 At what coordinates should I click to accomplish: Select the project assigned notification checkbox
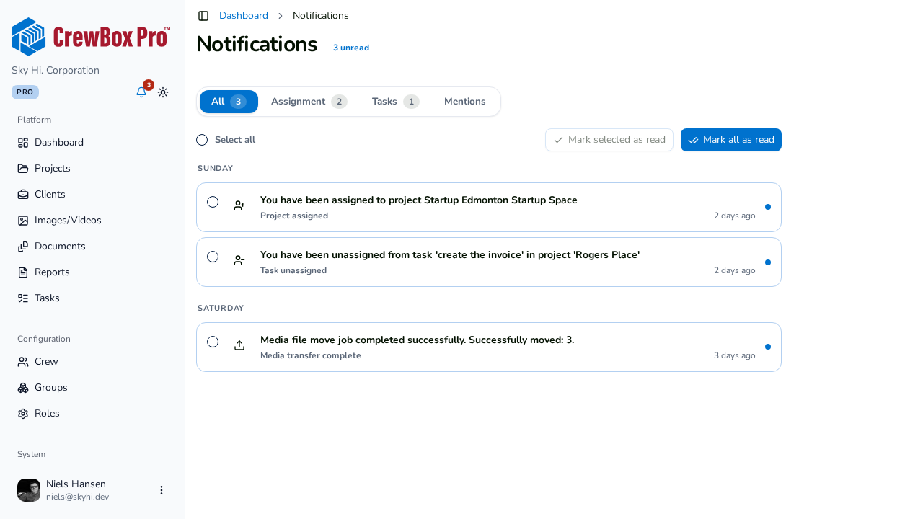pyautogui.click(x=213, y=202)
